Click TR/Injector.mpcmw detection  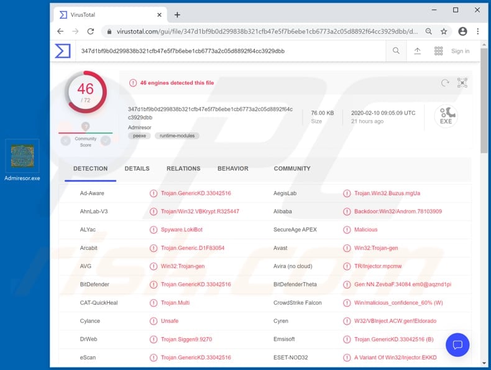click(x=378, y=266)
